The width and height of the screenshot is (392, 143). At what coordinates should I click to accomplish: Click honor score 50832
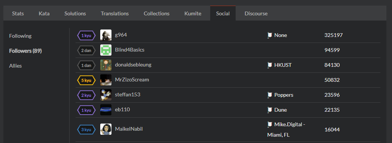(x=332, y=80)
